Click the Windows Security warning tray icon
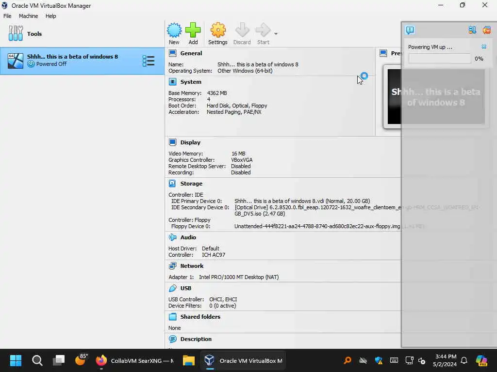497x372 pixels. [379, 360]
